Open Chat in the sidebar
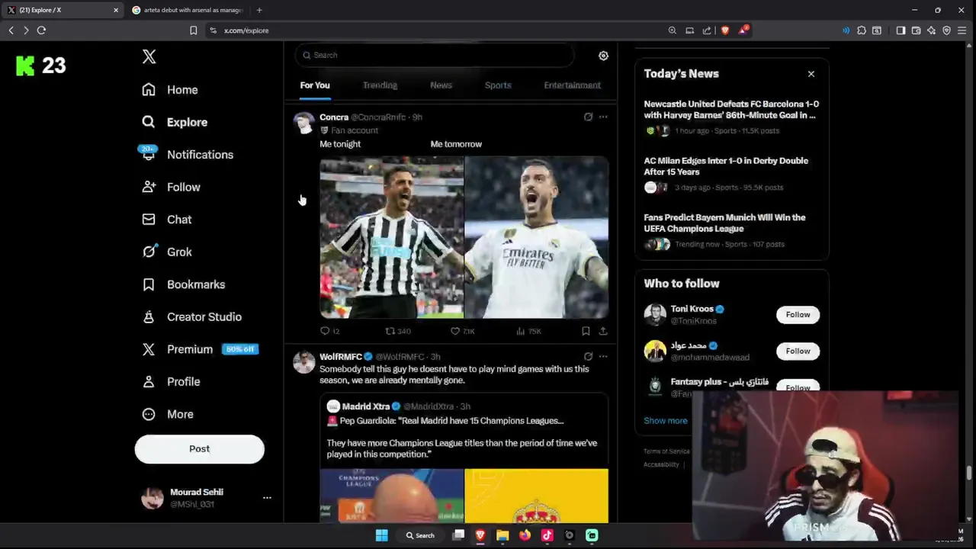Viewport: 976px width, 549px height. click(x=167, y=220)
